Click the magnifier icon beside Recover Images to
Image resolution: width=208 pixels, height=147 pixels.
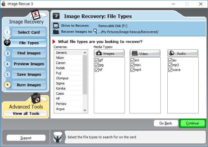95,31
